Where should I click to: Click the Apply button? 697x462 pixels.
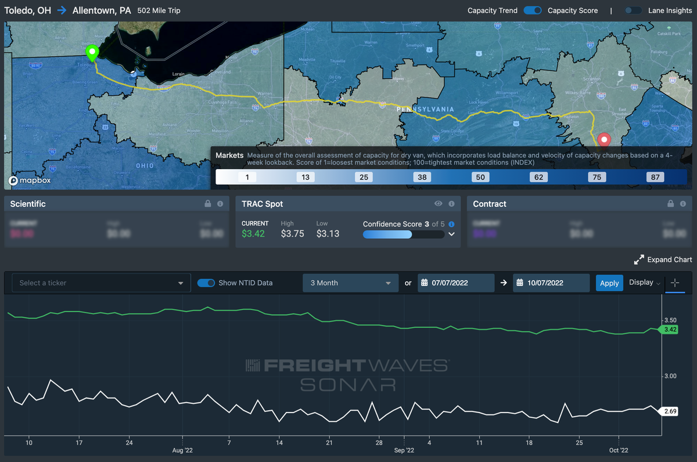[x=609, y=283]
